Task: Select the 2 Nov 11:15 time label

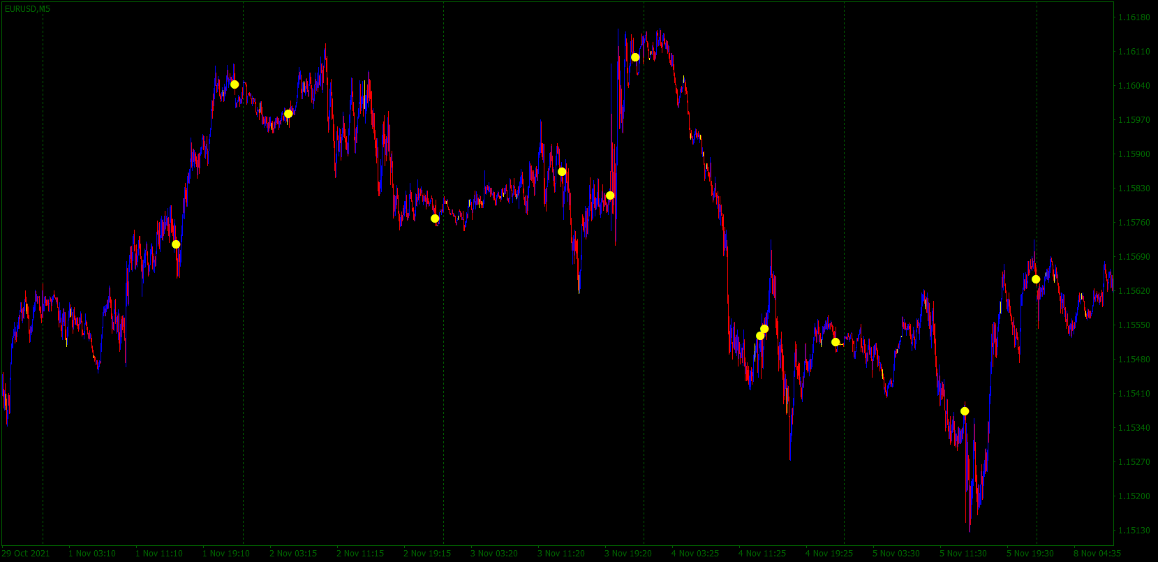Action: (360, 554)
